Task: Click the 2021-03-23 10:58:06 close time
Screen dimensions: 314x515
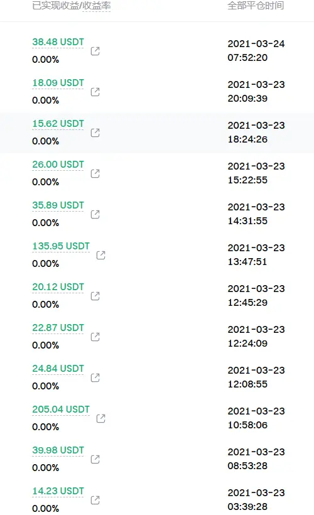Action: point(256,418)
